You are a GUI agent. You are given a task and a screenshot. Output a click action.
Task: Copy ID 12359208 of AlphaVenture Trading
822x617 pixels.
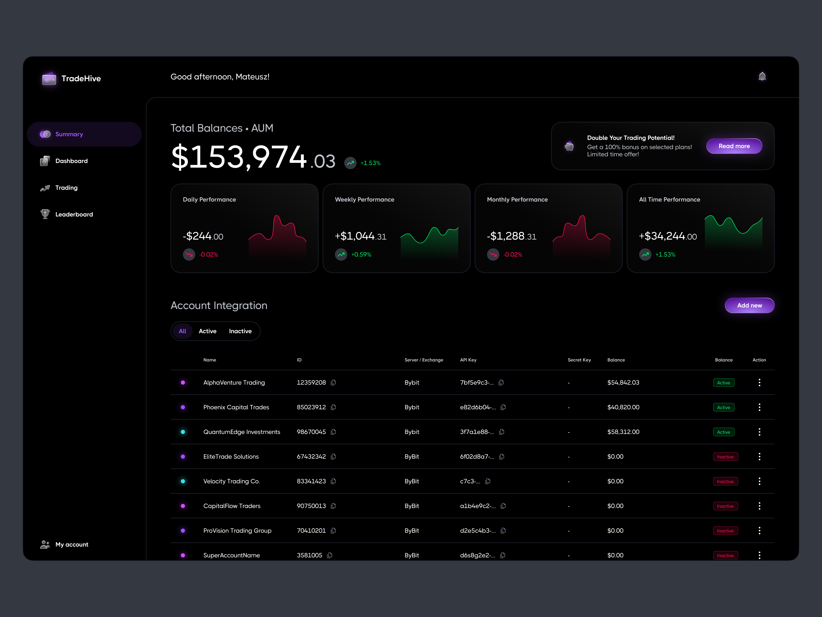pos(333,382)
